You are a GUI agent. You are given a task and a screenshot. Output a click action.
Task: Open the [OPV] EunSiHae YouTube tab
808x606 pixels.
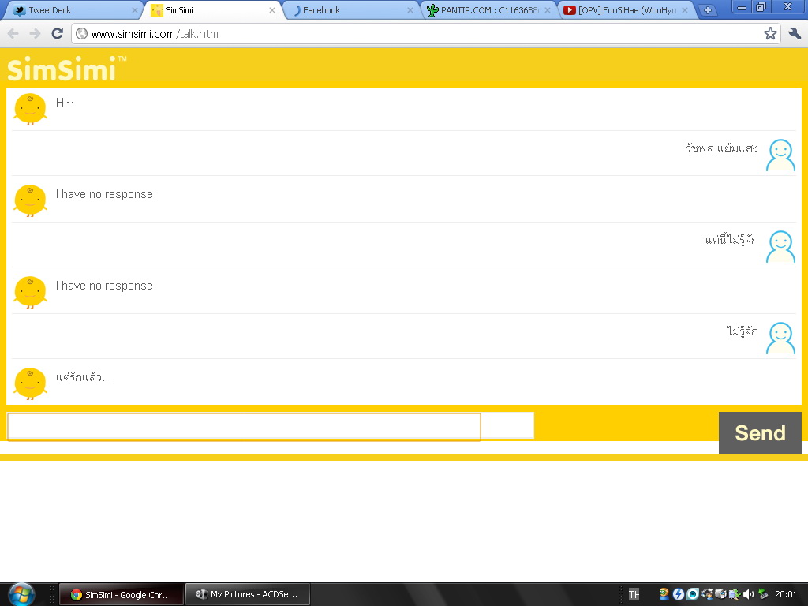tap(627, 10)
